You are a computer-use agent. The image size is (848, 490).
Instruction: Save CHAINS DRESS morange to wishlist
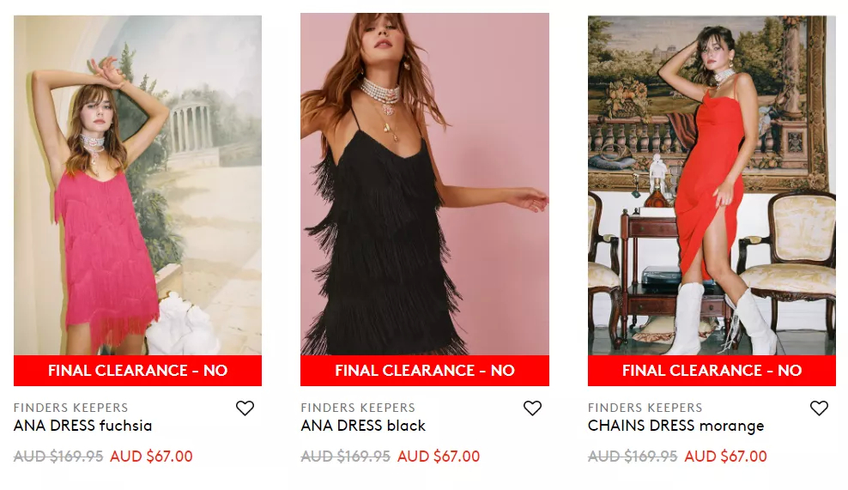coord(819,408)
